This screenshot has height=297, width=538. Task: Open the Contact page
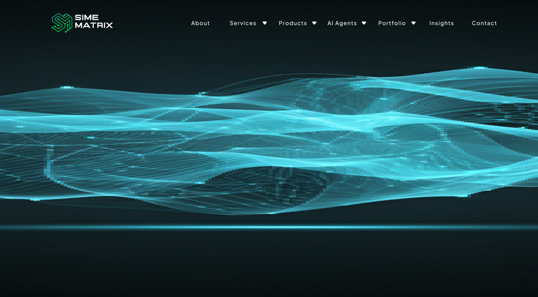pyautogui.click(x=484, y=23)
